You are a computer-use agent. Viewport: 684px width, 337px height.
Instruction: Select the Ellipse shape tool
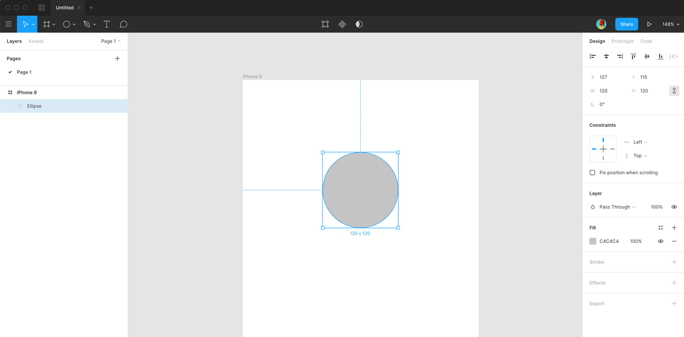67,24
